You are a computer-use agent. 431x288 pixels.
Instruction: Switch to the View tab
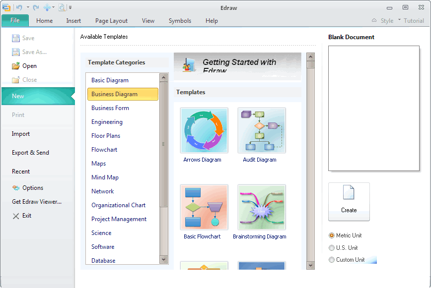pos(148,21)
